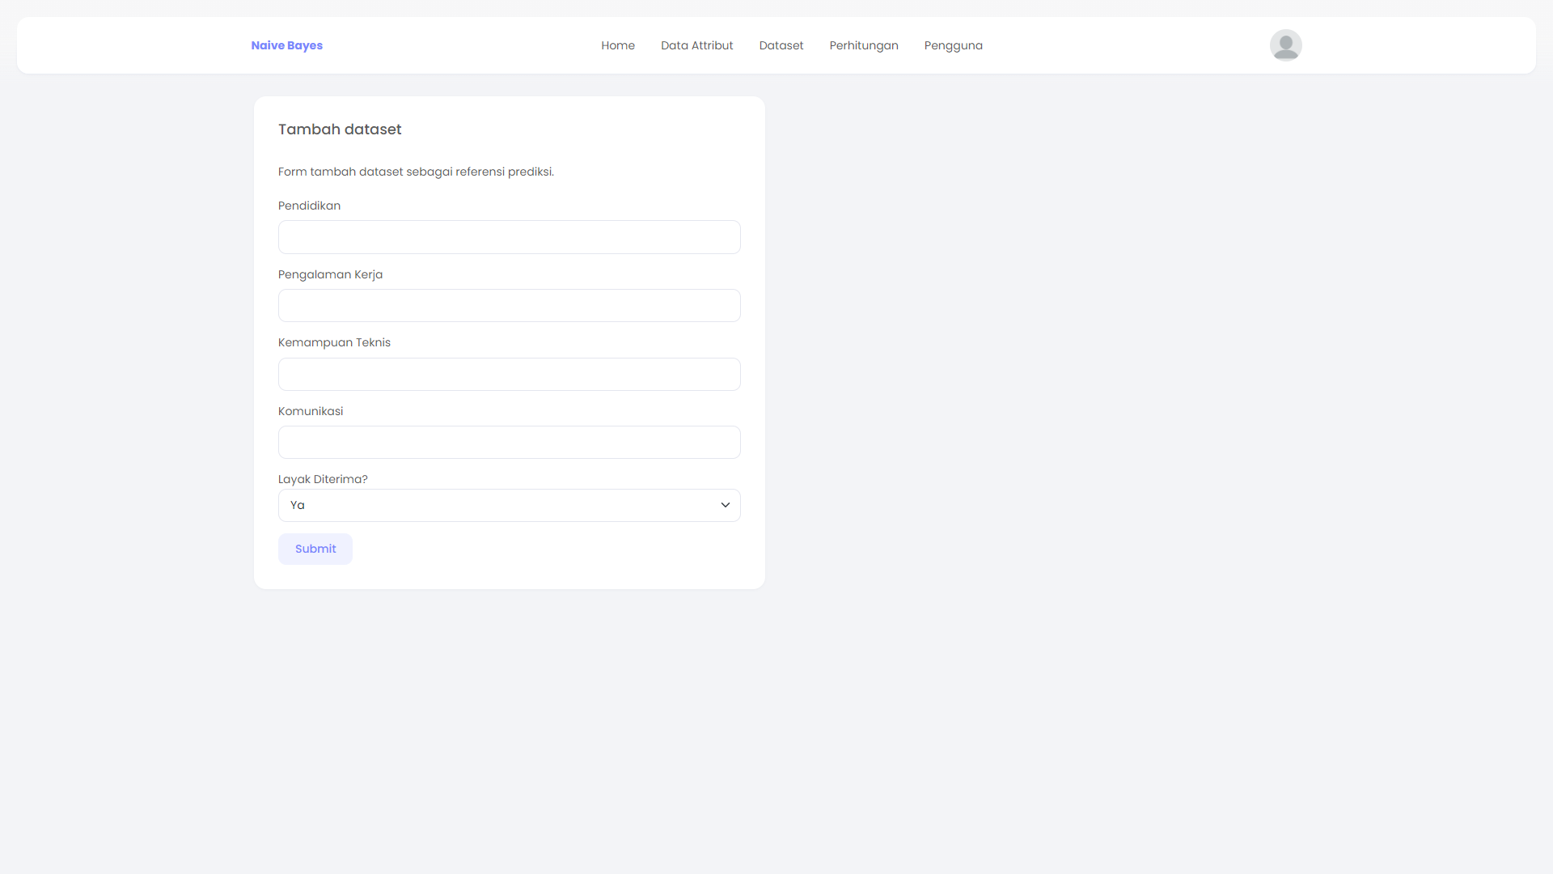This screenshot has height=874, width=1553.
Task: Focus the Komunikasi input field
Action: click(510, 443)
